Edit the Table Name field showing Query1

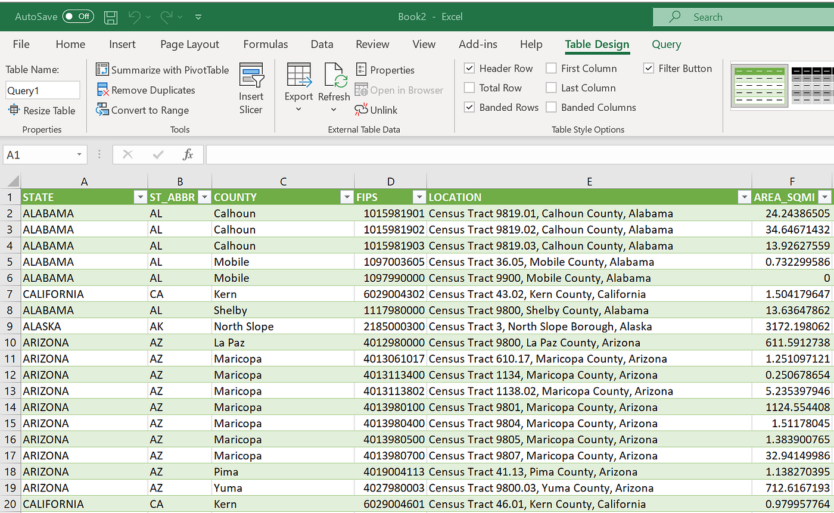(42, 90)
